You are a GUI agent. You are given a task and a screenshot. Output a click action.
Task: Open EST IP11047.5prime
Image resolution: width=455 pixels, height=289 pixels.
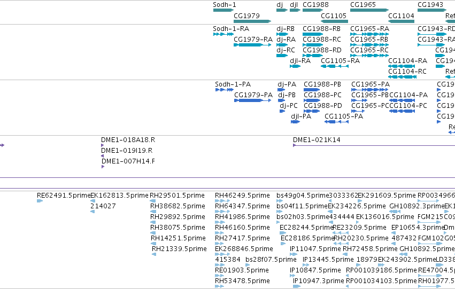point(315,249)
